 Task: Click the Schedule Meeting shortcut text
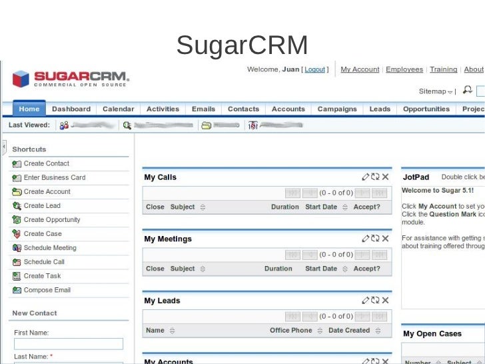point(50,248)
